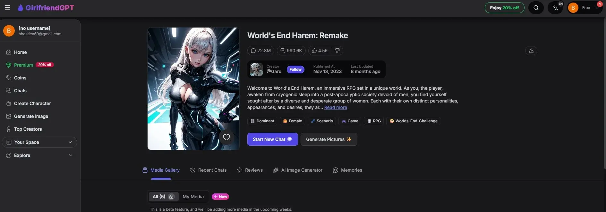Click the thumbs down dislike icon

tap(337, 51)
